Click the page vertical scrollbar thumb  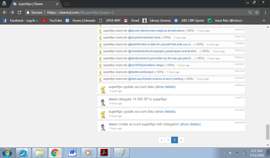(268, 132)
